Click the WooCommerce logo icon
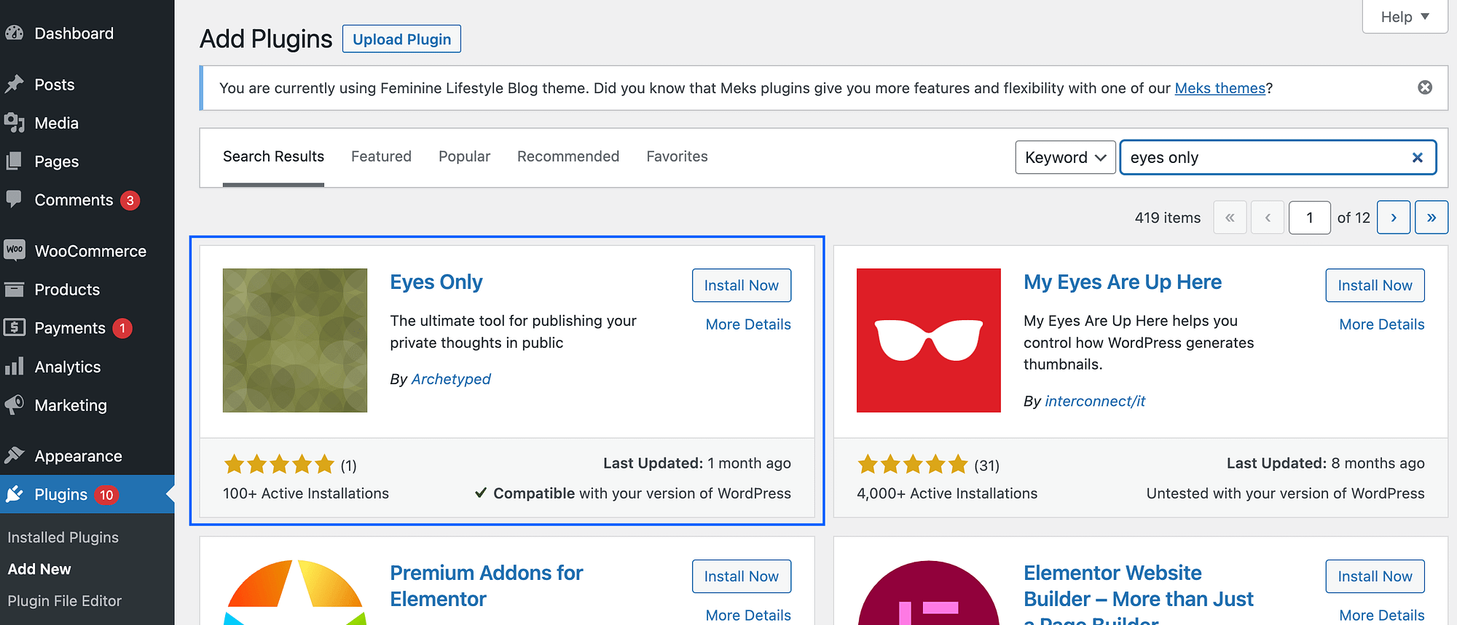 pos(15,250)
